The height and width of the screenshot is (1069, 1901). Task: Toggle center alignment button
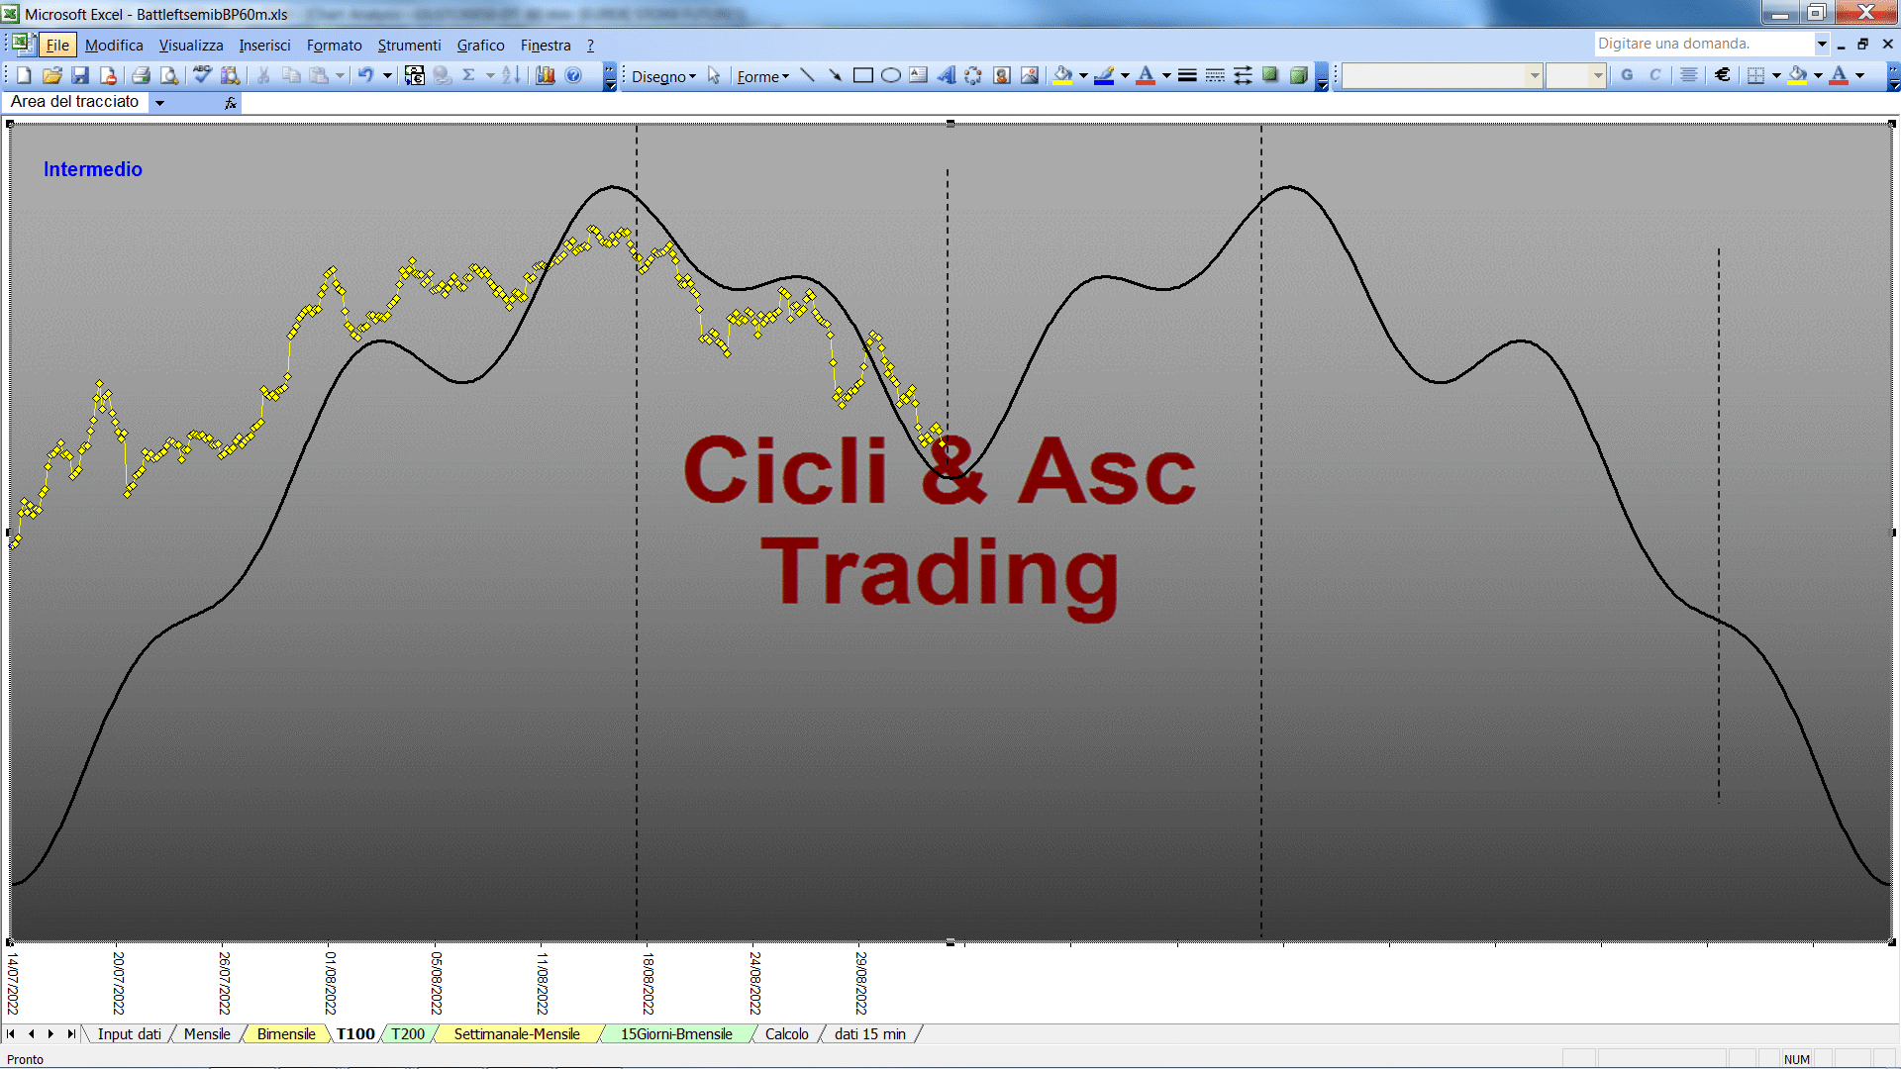pyautogui.click(x=1689, y=75)
